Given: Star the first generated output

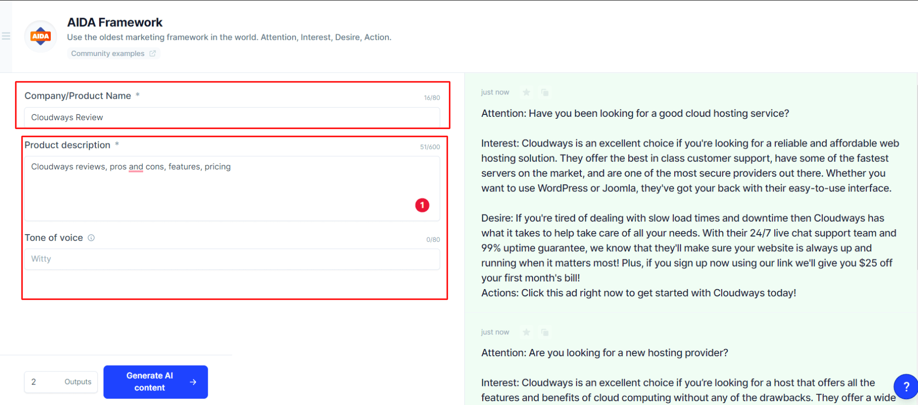Looking at the screenshot, I should click(526, 92).
